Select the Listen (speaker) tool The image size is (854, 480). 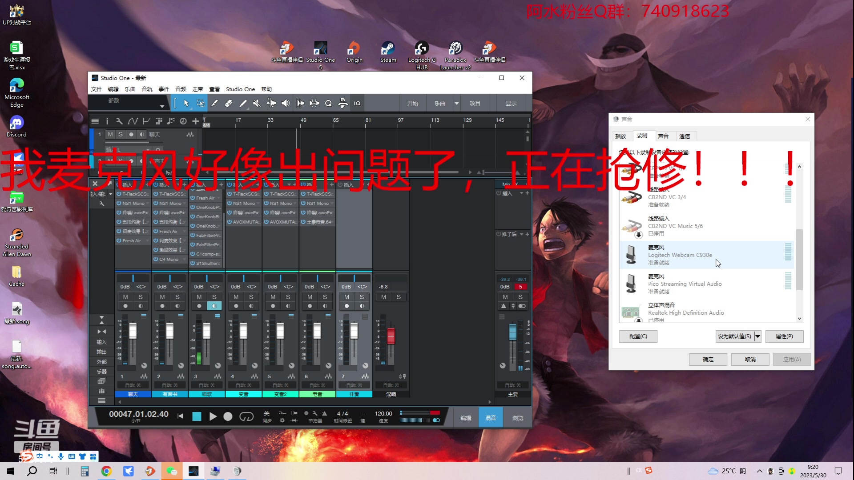point(285,103)
